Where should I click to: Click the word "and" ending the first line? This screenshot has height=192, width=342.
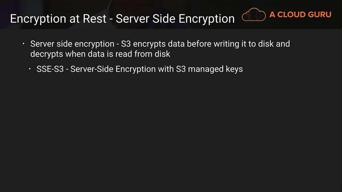coord(283,44)
